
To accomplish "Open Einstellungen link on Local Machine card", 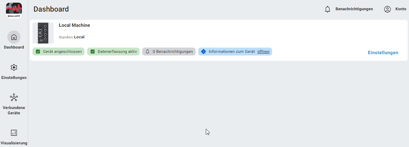I will coord(383,53).
